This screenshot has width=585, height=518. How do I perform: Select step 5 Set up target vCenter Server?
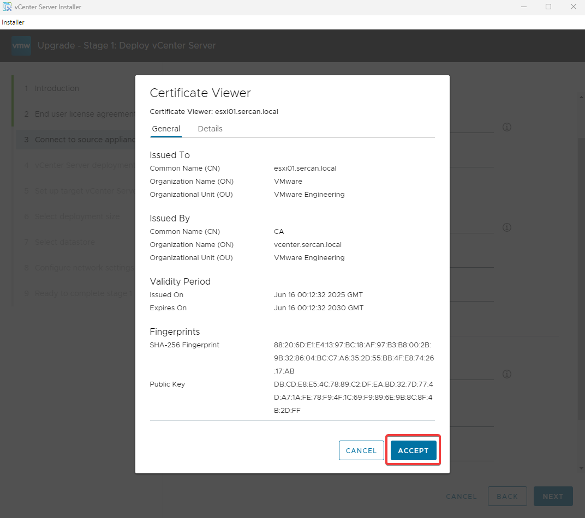pos(75,191)
